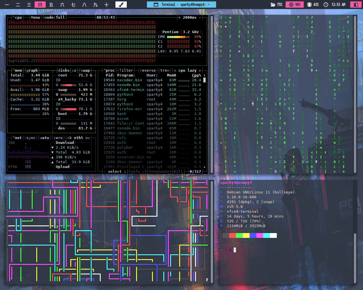Toggle the reverse sorting option in proc
This screenshot has width=363, height=290.
[x=147, y=71]
